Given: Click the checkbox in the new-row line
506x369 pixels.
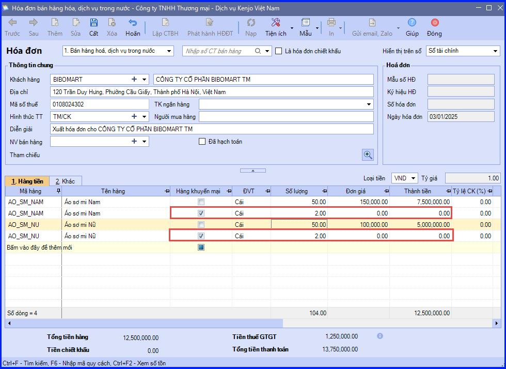Looking at the screenshot, I should [x=201, y=247].
